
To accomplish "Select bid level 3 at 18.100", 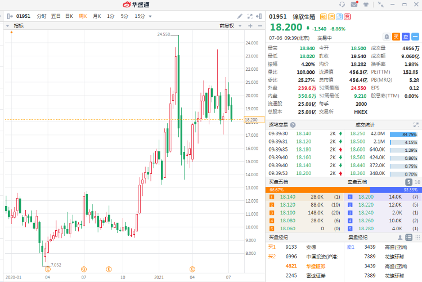I will coord(305,213).
